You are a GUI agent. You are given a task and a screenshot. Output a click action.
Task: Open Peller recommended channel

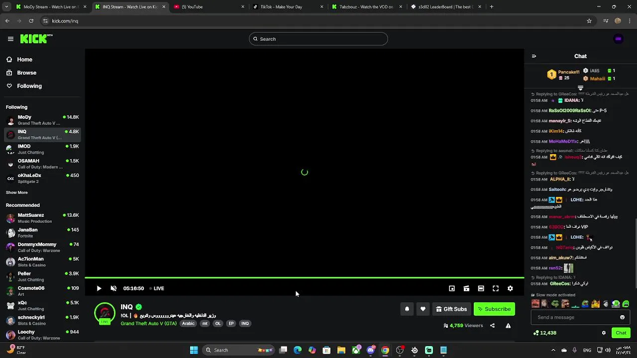(x=42, y=276)
